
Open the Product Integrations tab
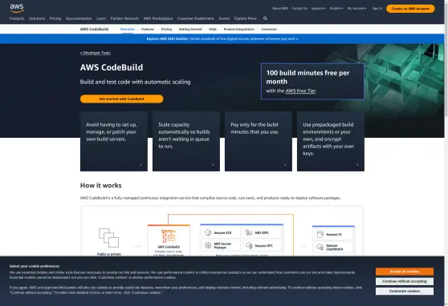coord(239,29)
